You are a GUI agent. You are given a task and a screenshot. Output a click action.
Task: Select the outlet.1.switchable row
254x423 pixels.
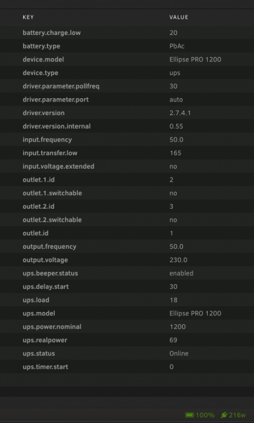[127, 193]
